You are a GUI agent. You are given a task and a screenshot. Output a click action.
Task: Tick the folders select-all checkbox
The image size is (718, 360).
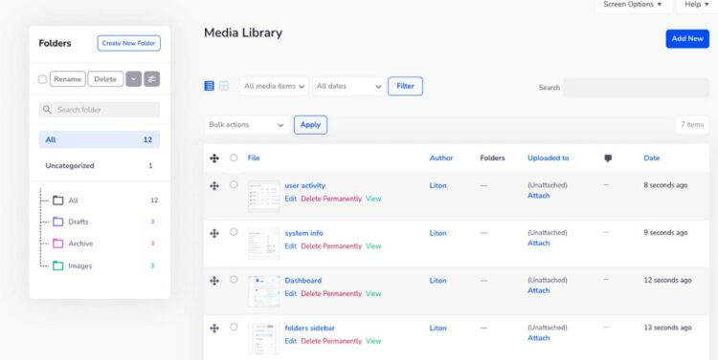coord(42,79)
